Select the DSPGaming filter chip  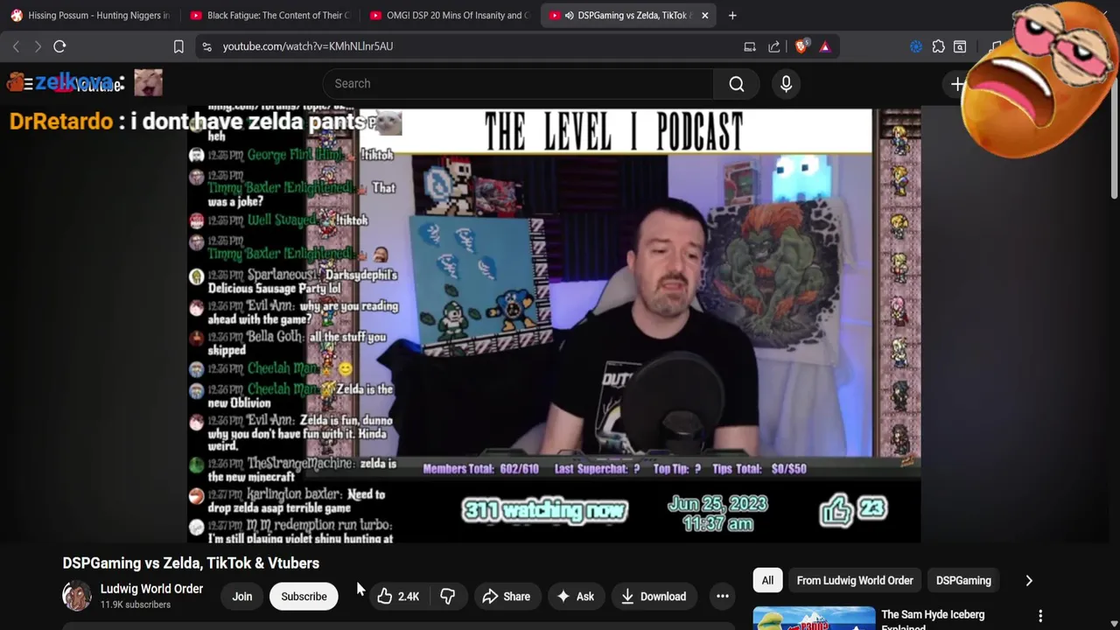[963, 580]
